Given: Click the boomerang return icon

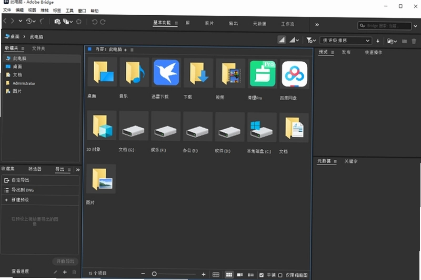Looking at the screenshot, I should [x=42, y=21].
